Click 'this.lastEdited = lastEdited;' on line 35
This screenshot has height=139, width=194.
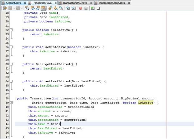pyautogui.click(x=58, y=86)
